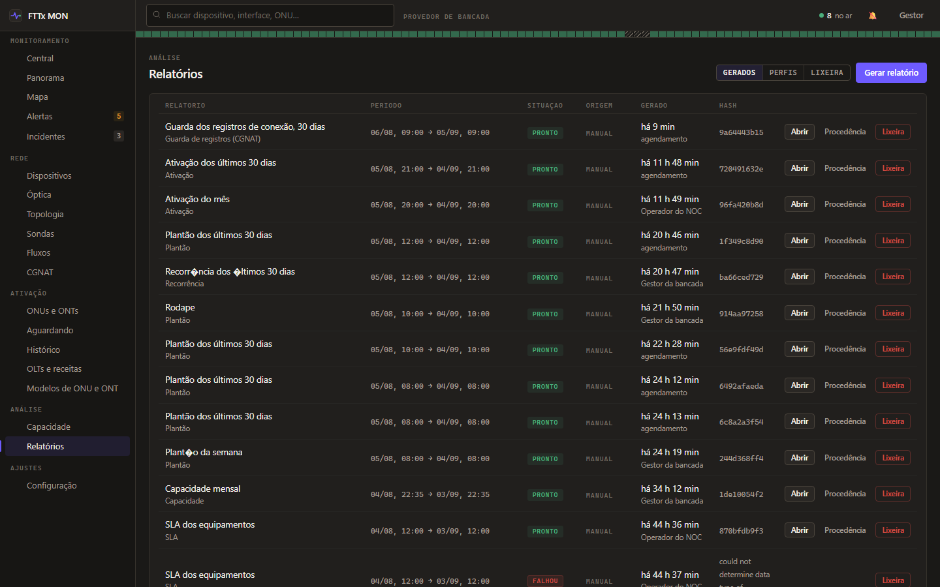
Task: Open Configuração in sidebar
Action: (67, 486)
